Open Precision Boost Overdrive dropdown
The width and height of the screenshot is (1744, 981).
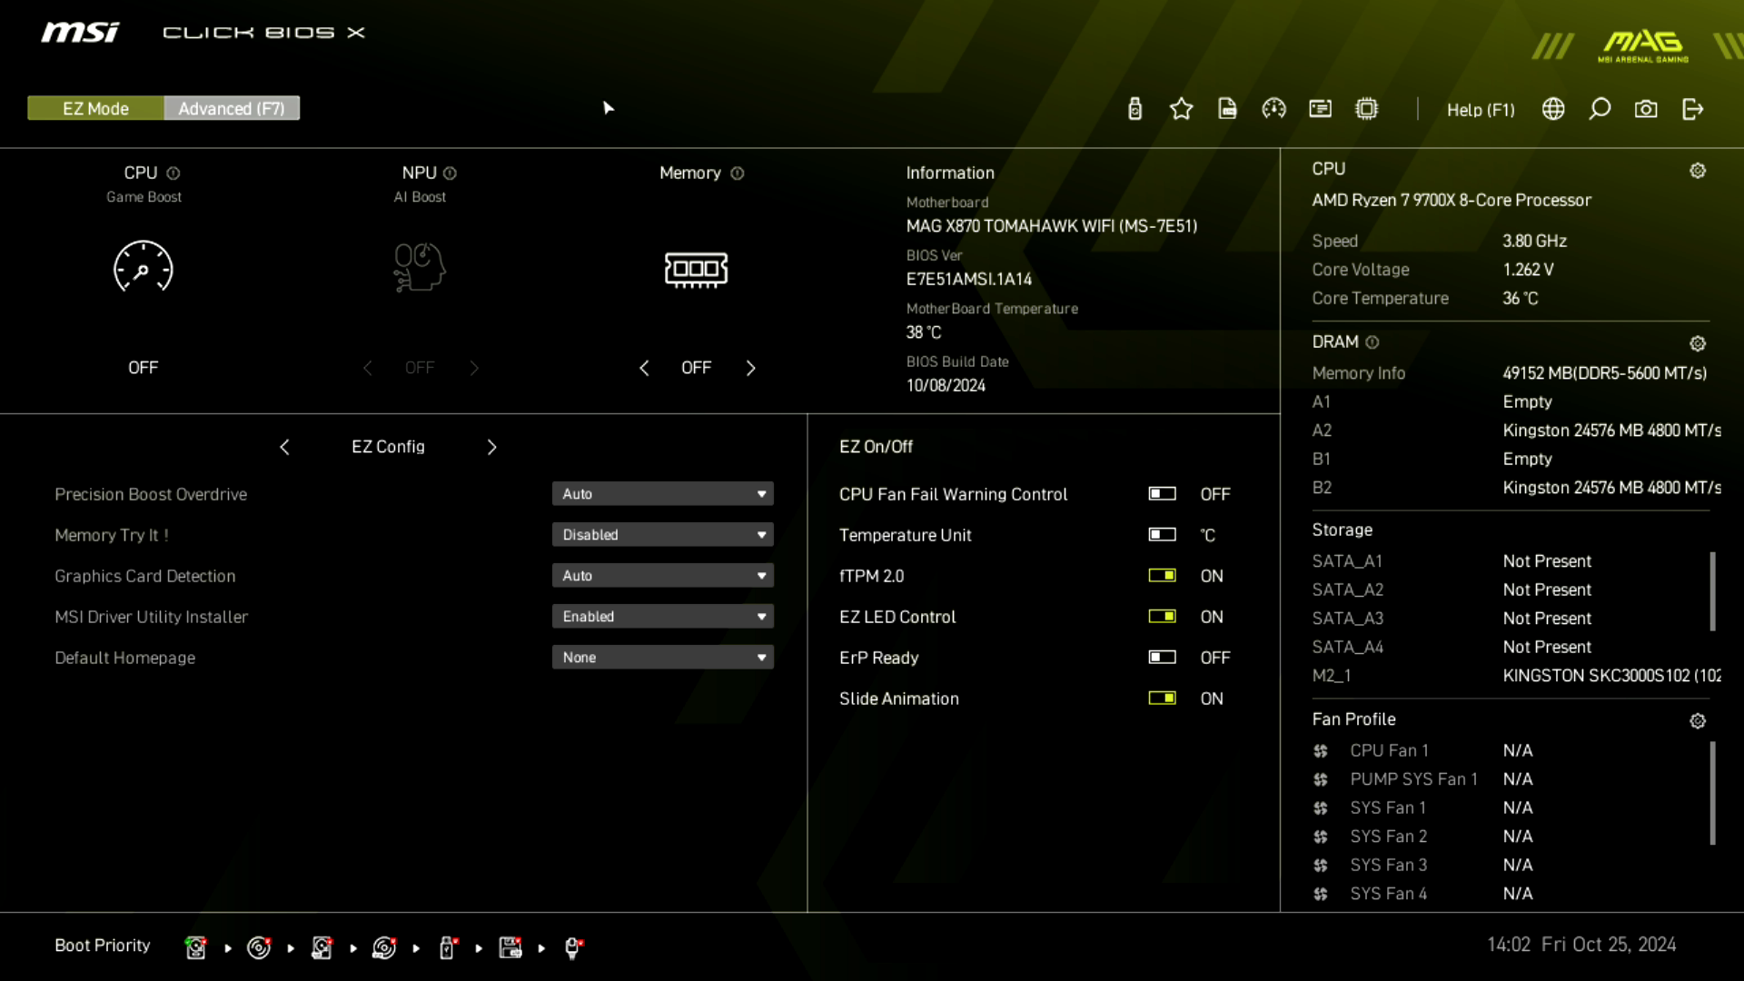662,493
